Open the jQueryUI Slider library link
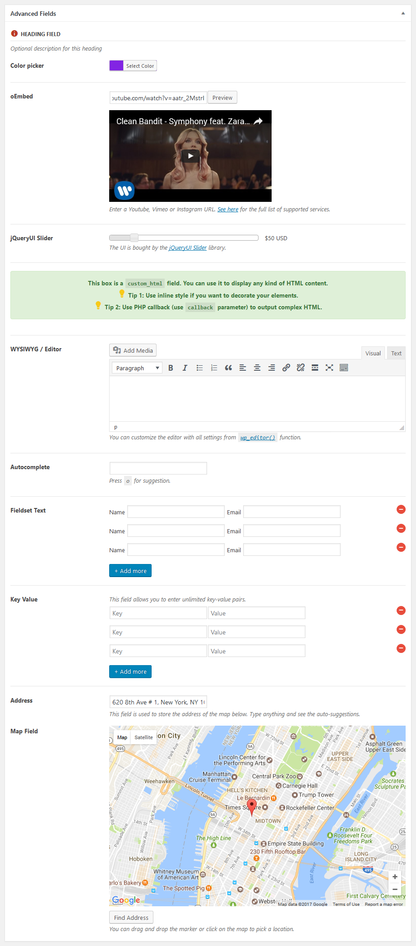Viewport: 416px width, 946px height. click(188, 248)
